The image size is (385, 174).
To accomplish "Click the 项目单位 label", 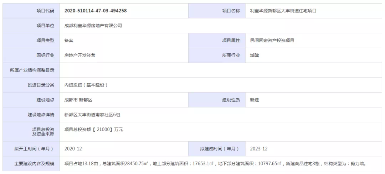I will [x=45, y=26].
